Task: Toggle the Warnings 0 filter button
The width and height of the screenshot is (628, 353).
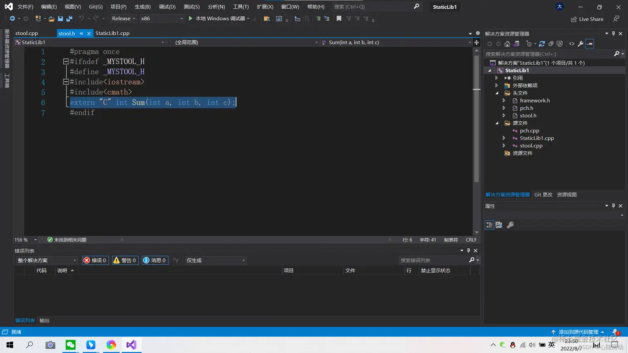Action: point(125,260)
